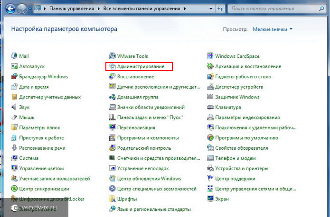
Task: Open the Персонализация icon
Action: pyautogui.click(x=112, y=127)
